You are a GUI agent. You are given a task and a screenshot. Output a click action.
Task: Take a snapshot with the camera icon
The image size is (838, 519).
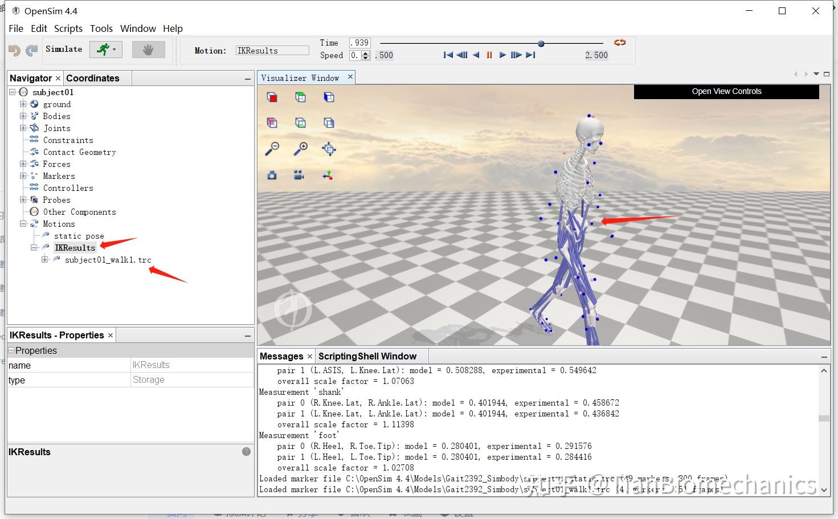pos(272,175)
